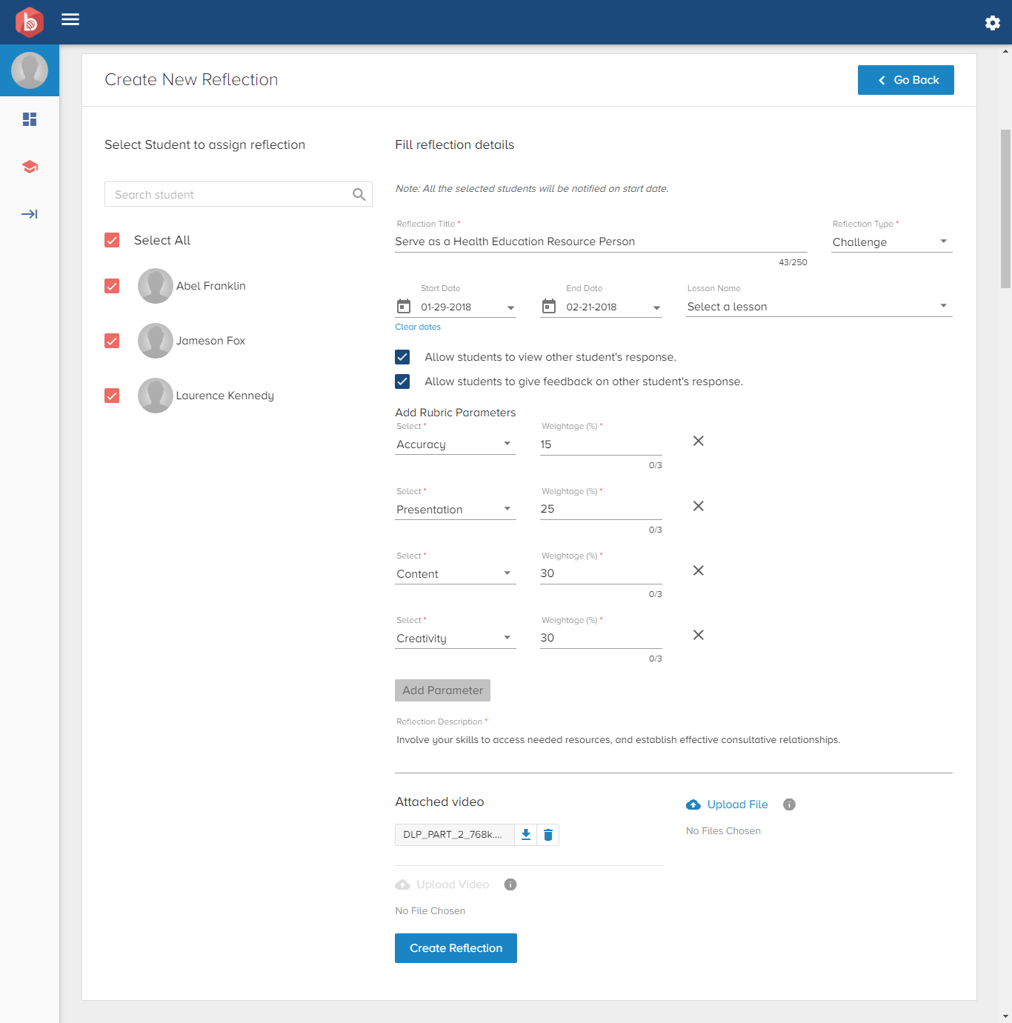Open the Presentation rubric select dropdown
The width and height of the screenshot is (1012, 1023).
pos(455,510)
